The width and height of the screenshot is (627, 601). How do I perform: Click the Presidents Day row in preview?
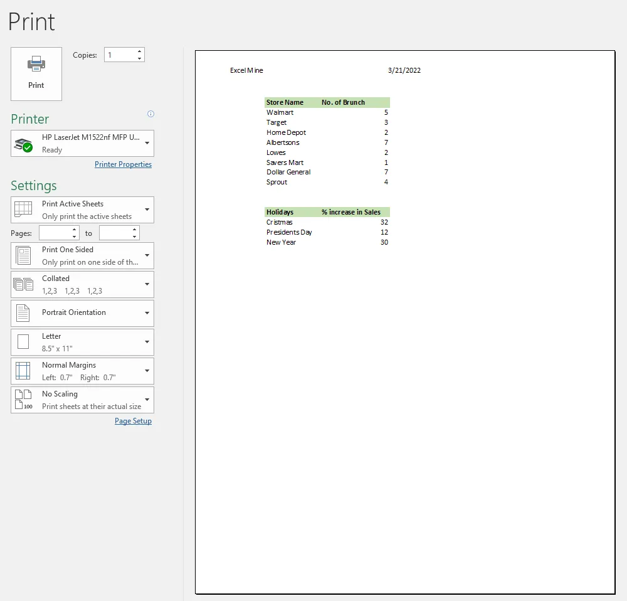(327, 232)
